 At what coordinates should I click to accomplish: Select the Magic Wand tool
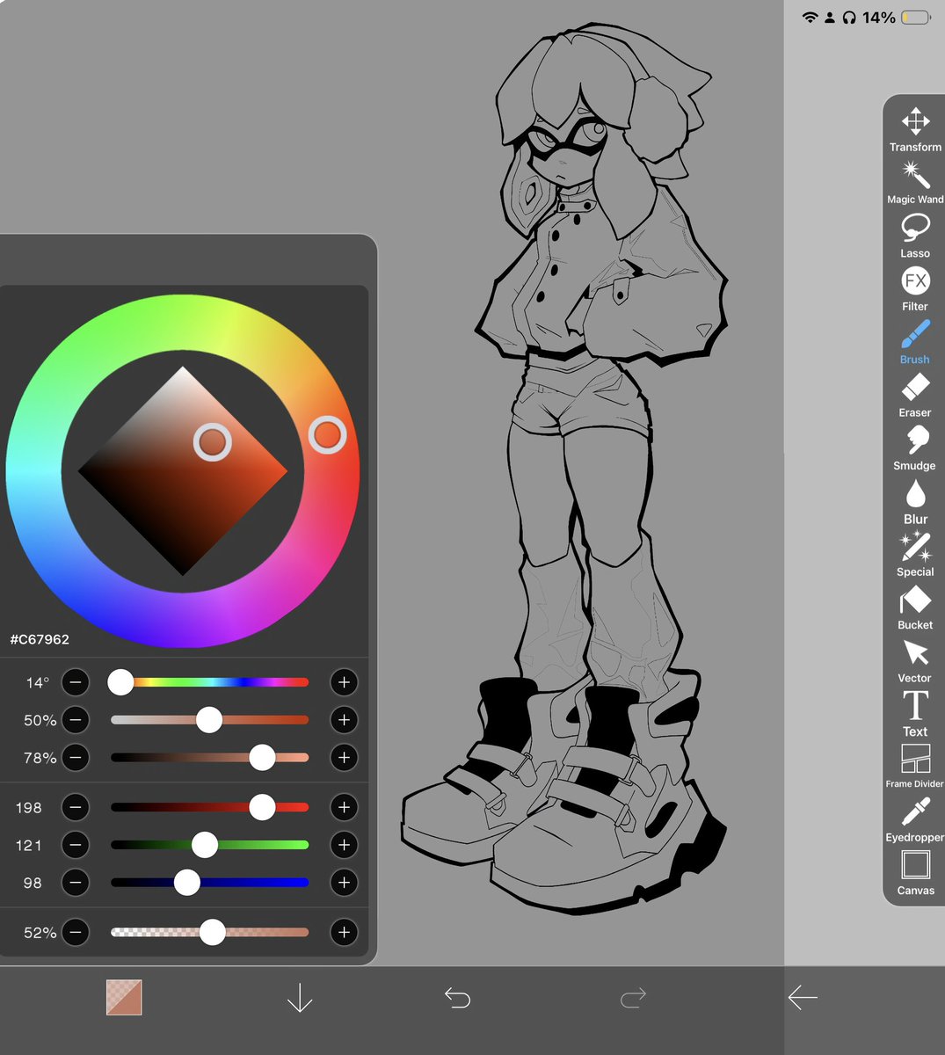pyautogui.click(x=915, y=182)
